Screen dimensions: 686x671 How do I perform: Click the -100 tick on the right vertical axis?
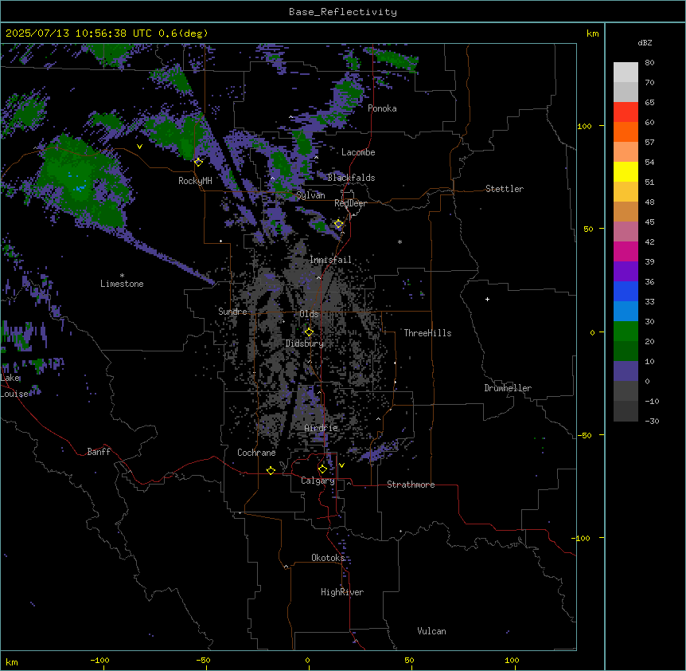point(581,538)
